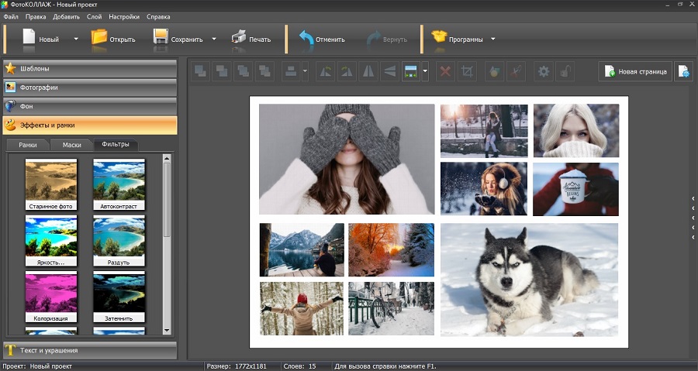The width and height of the screenshot is (698, 371).
Task: Click the lock layer padlock icon
Action: 566,72
